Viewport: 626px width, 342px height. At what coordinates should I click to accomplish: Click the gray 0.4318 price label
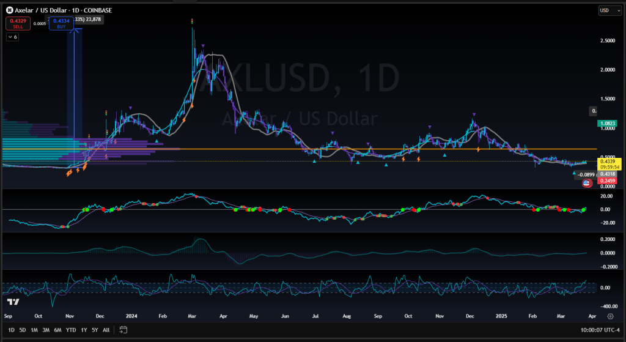coord(606,174)
